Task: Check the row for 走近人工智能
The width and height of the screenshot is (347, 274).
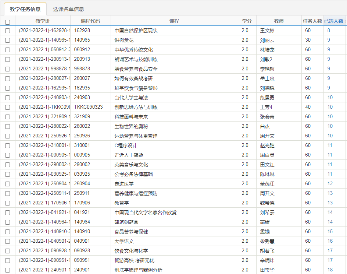Action: (8, 155)
